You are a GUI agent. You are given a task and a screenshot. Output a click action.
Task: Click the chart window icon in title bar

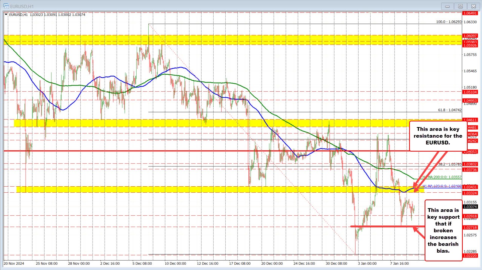6,6
